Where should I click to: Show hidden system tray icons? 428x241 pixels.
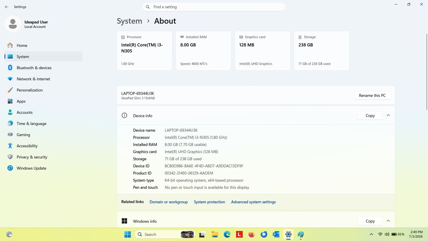(x=371, y=235)
